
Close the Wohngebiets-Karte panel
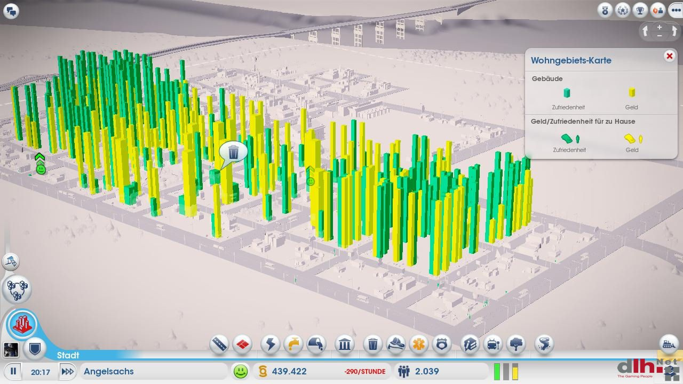(x=669, y=56)
